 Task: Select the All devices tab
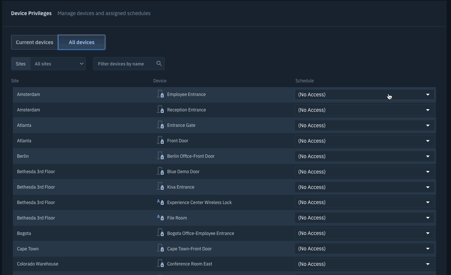coord(82,42)
